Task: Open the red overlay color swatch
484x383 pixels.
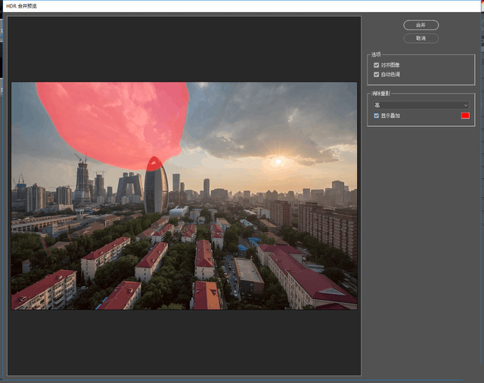Action: click(465, 116)
